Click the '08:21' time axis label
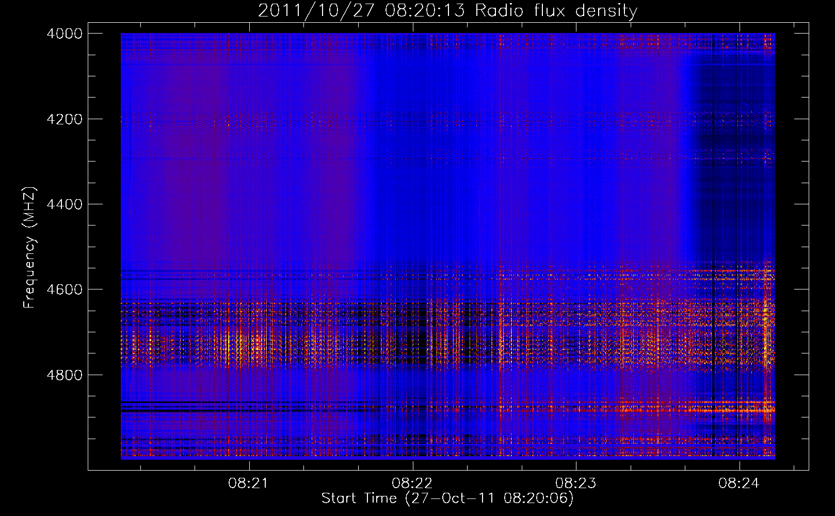 tap(249, 483)
